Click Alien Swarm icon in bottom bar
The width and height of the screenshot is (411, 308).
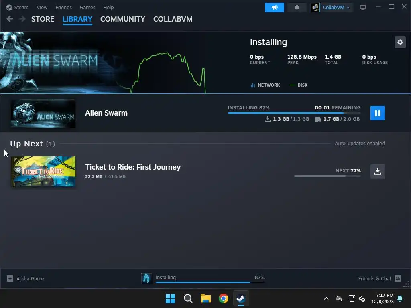[146, 278]
